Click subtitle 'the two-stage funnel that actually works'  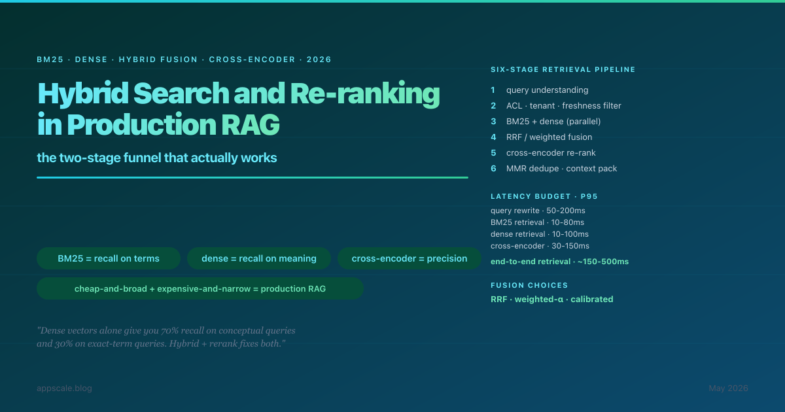click(157, 158)
